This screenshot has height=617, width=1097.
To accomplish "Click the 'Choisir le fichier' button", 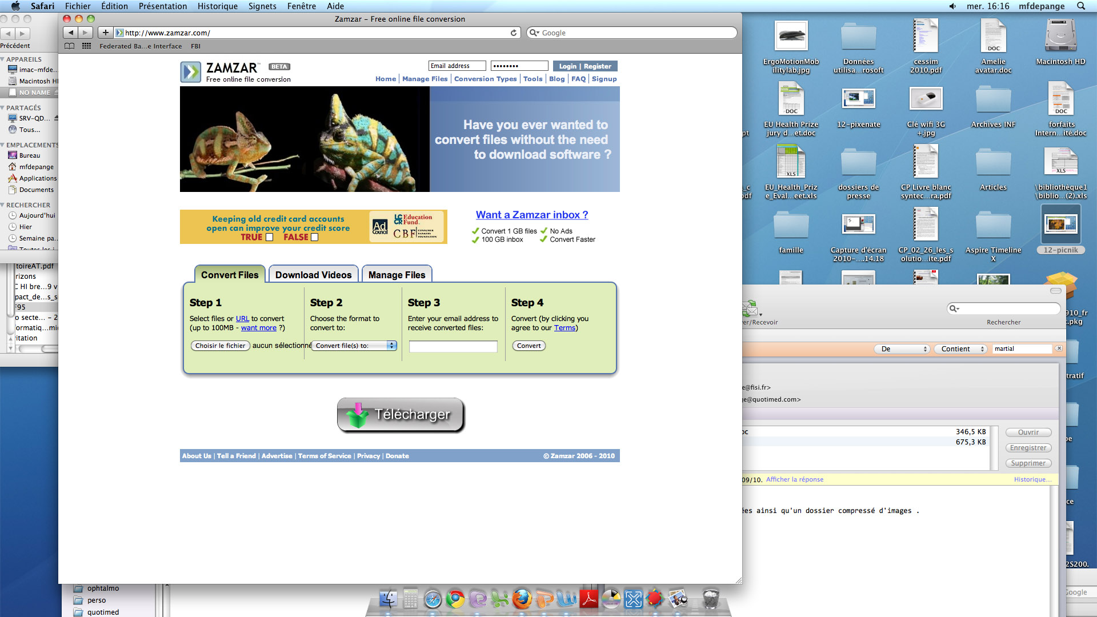I will pos(220,346).
